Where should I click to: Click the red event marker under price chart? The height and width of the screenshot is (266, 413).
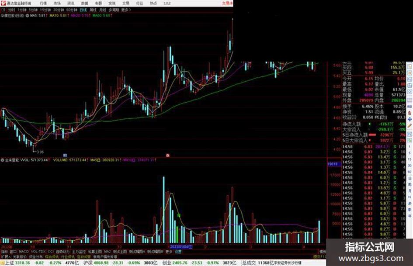point(167,155)
